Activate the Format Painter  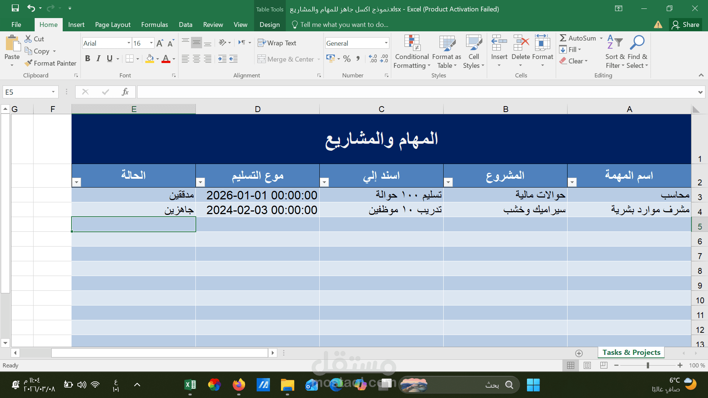(x=51, y=63)
